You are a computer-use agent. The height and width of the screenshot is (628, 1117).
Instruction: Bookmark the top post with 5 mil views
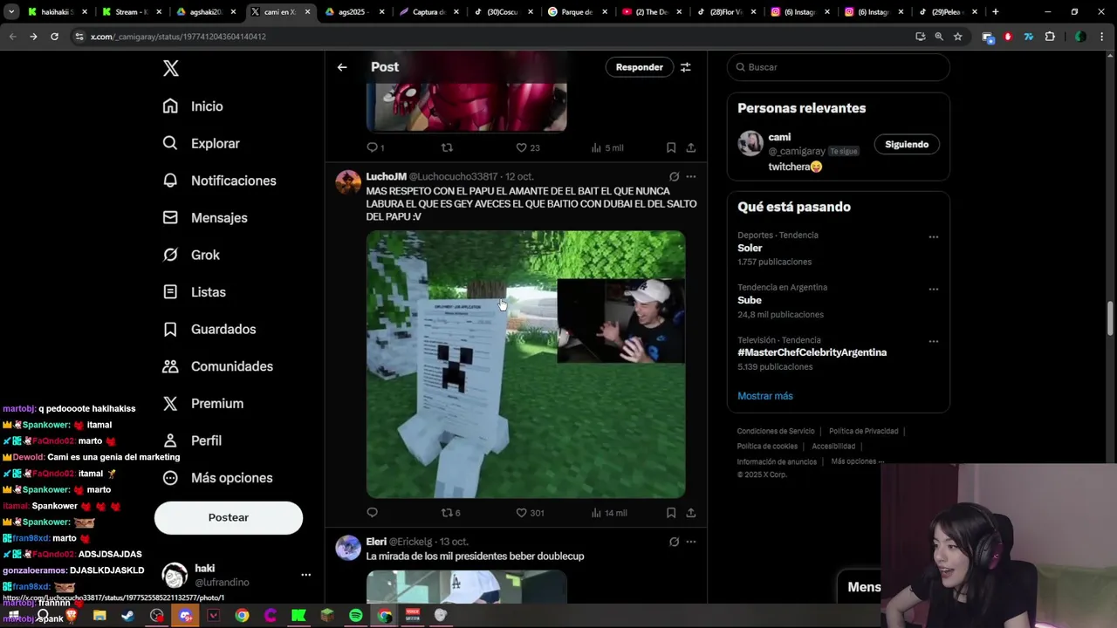point(671,147)
